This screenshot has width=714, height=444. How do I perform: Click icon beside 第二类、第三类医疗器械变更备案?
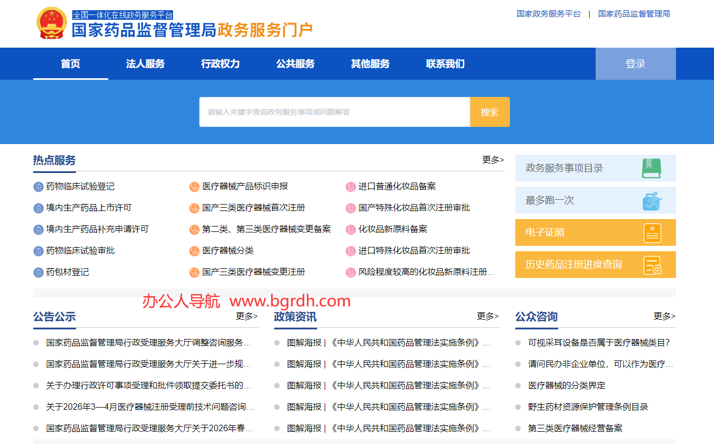coord(194,230)
